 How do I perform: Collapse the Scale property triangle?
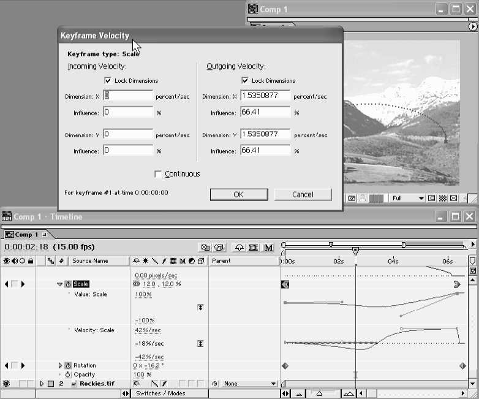click(x=59, y=284)
